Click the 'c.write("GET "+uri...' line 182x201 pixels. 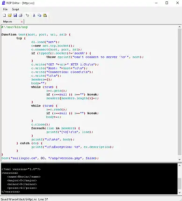pos(65,65)
